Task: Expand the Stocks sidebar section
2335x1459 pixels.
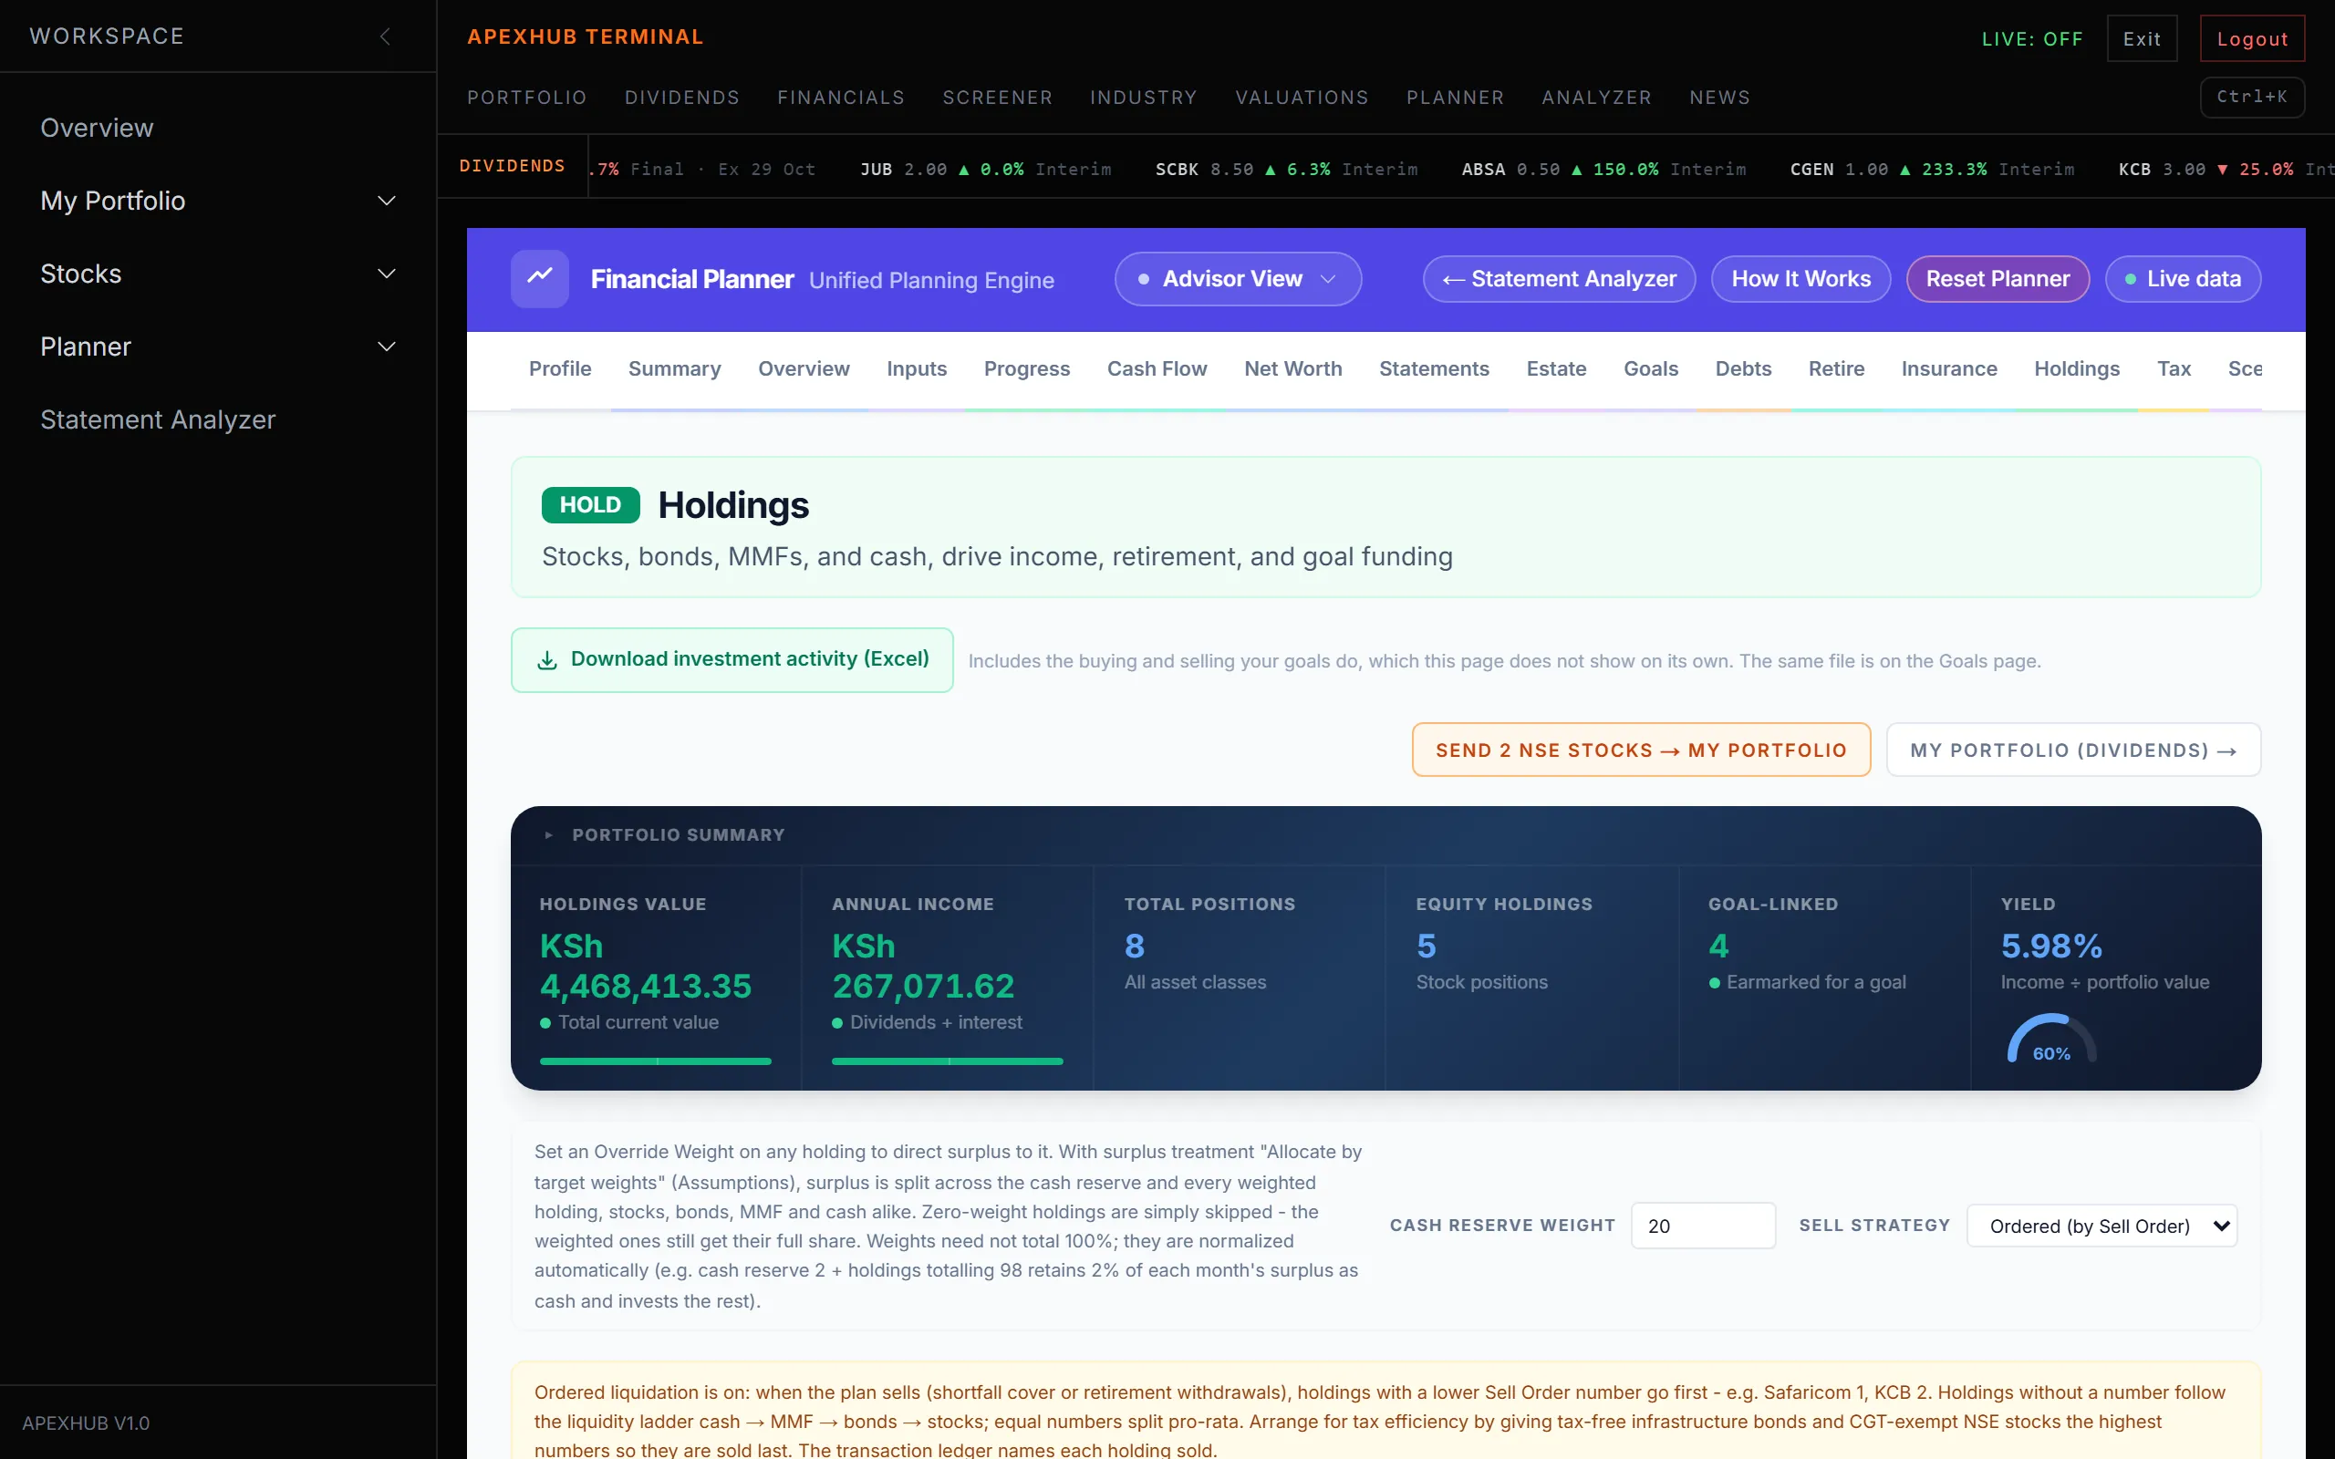Action: click(218, 274)
